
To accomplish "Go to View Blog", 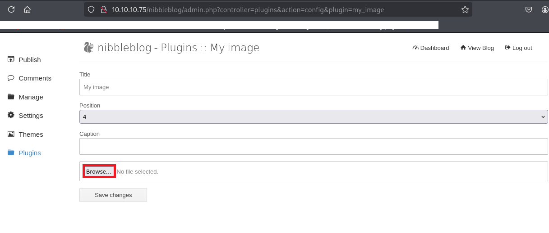I will (x=477, y=48).
